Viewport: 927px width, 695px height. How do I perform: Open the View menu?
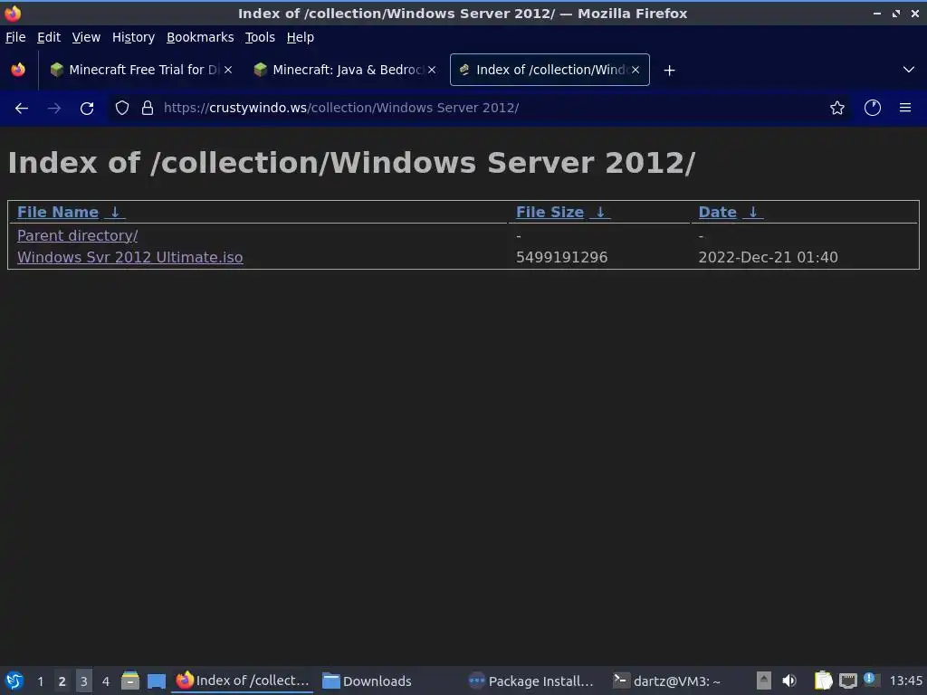[86, 37]
